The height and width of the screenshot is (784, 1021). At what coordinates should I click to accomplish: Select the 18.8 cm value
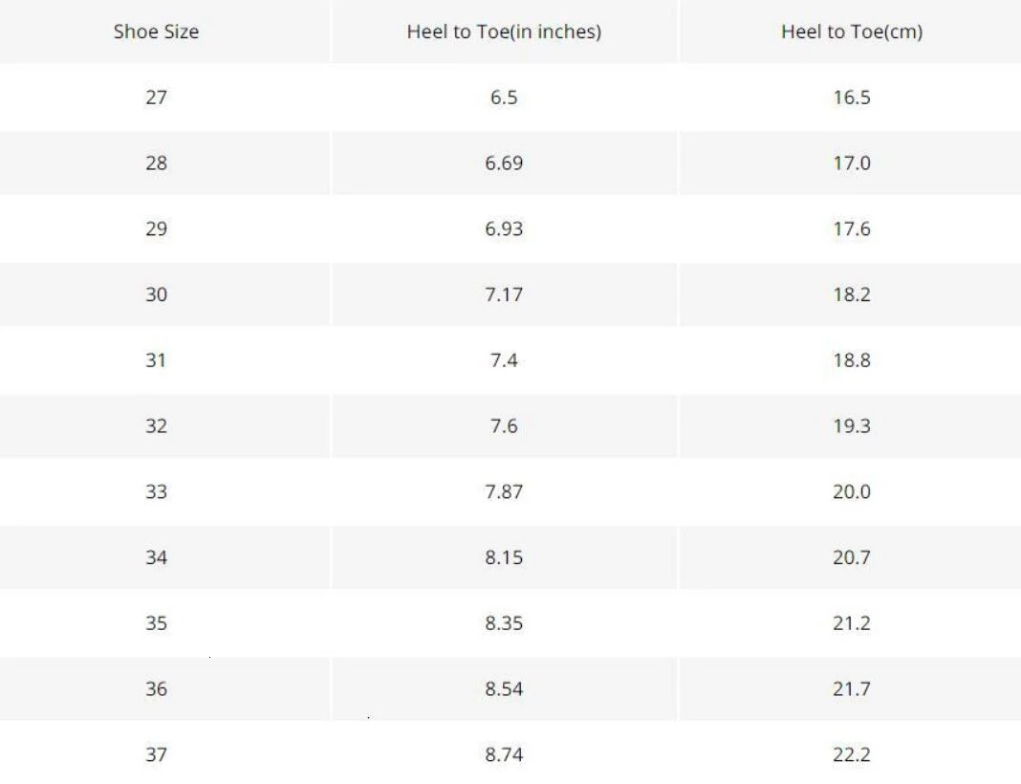tap(851, 360)
